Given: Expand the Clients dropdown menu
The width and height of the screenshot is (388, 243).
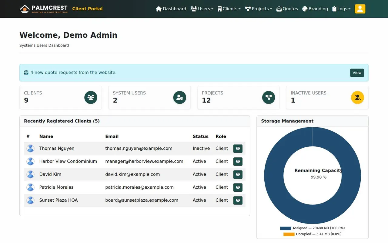Looking at the screenshot, I should click(x=229, y=9).
